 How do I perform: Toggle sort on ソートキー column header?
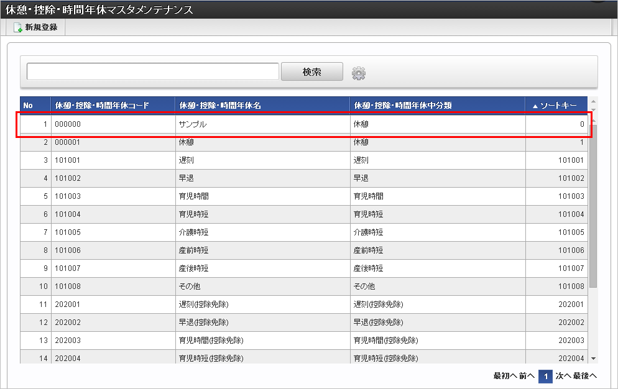click(x=556, y=105)
